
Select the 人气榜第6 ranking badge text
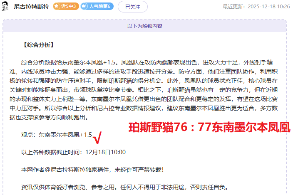tap(99, 7)
